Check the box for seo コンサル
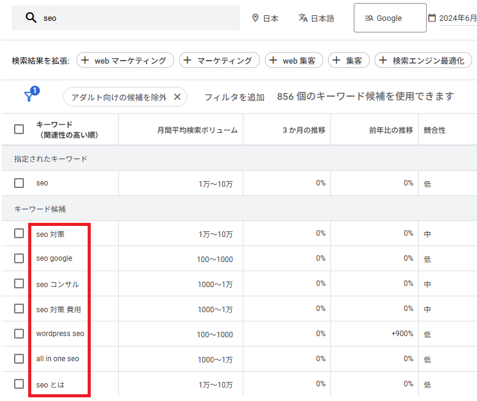Image resolution: width=477 pixels, height=401 pixels. (x=19, y=283)
